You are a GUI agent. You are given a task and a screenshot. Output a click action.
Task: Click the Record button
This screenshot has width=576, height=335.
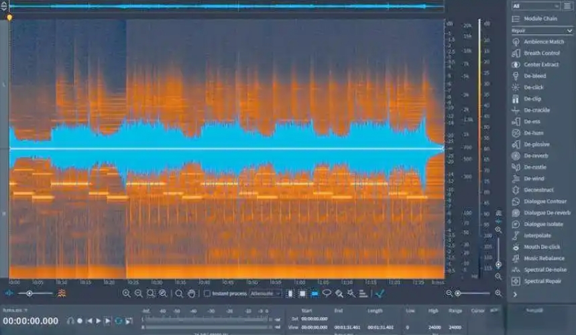[x=80, y=321]
